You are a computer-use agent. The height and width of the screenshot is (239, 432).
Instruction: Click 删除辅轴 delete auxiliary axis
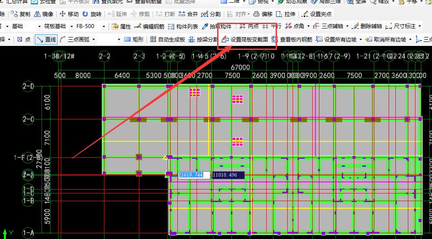point(367,26)
